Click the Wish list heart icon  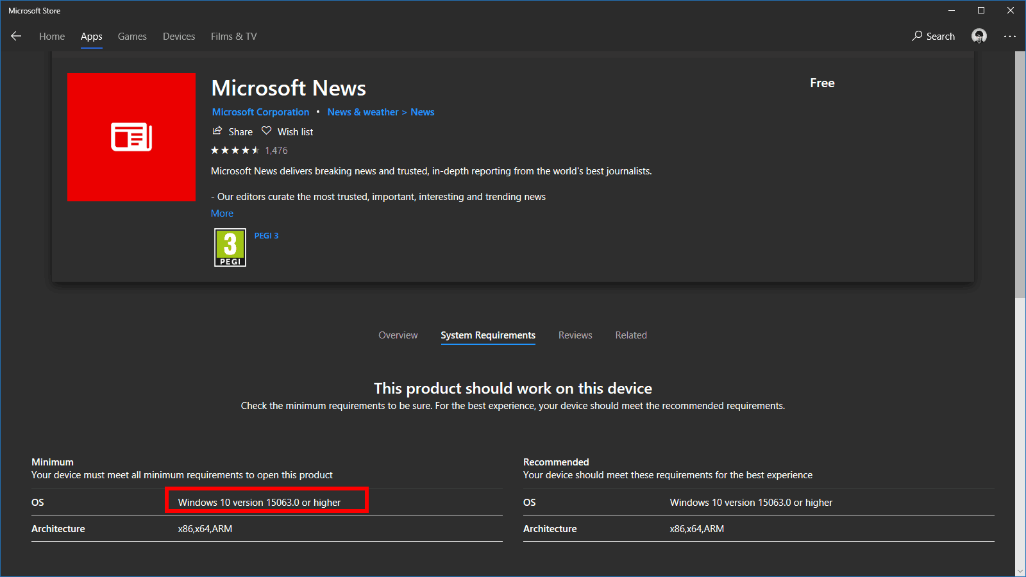[267, 131]
